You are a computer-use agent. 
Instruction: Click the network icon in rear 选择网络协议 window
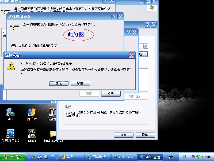(5, 12)
